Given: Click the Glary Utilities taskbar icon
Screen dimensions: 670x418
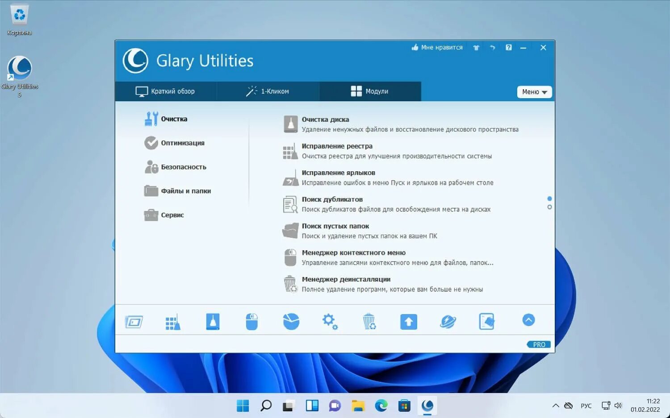Looking at the screenshot, I should (x=427, y=406).
